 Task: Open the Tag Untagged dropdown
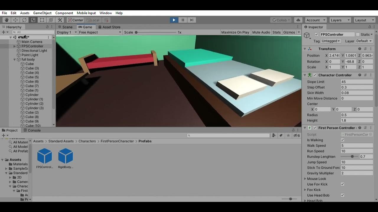coord(331,41)
